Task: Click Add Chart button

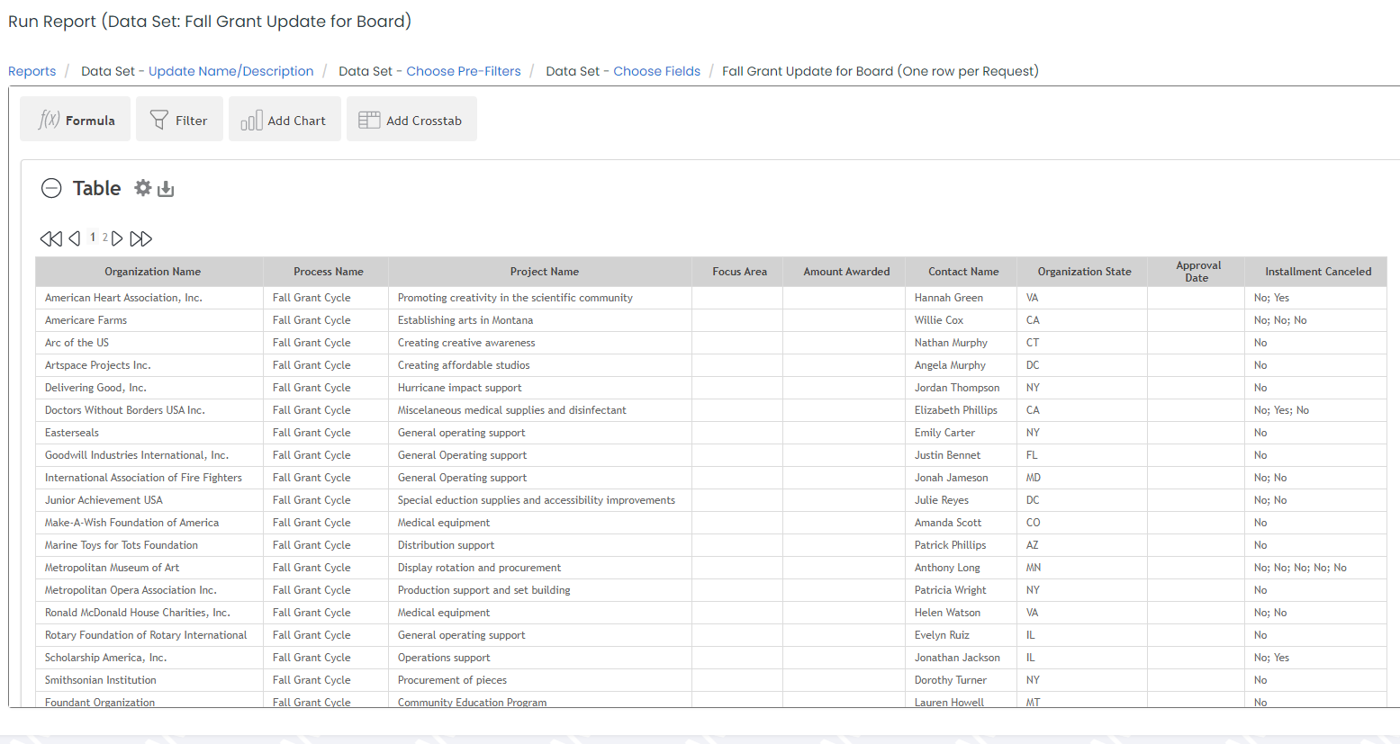Action: [x=285, y=119]
